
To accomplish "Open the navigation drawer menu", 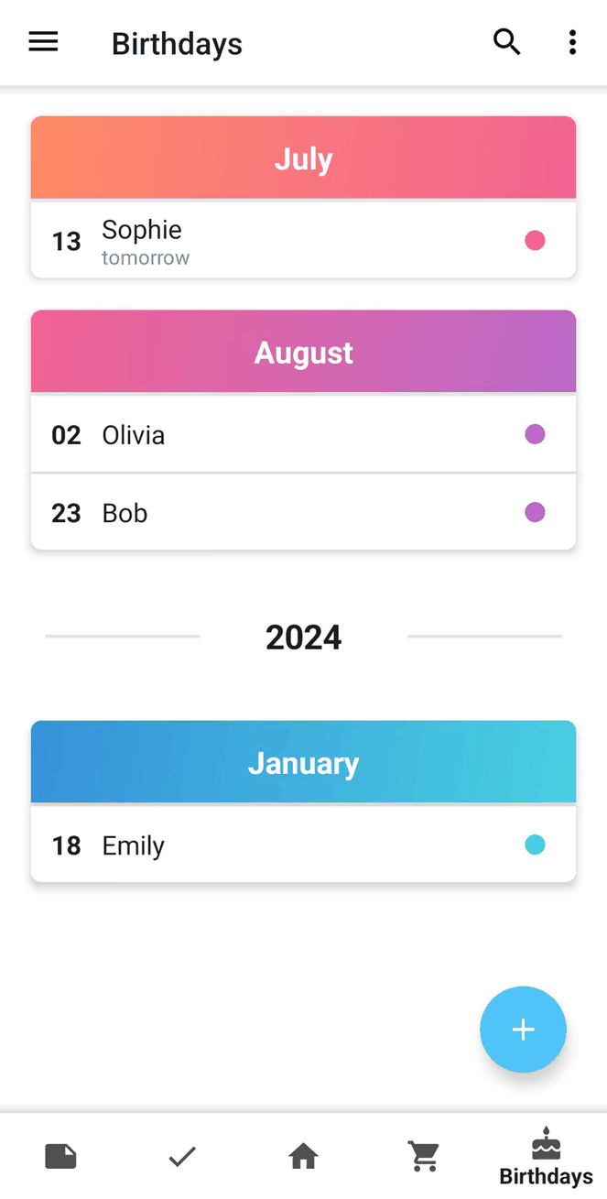I will tap(43, 42).
